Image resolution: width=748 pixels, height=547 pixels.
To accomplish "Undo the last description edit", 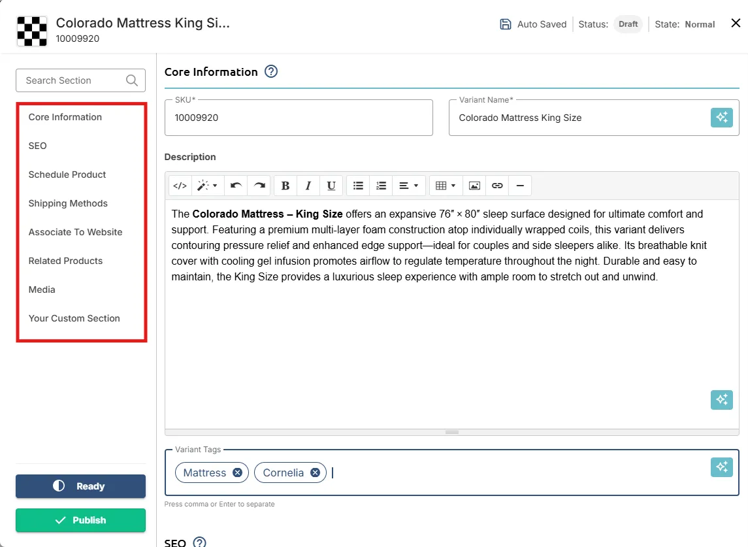I will pyautogui.click(x=236, y=186).
